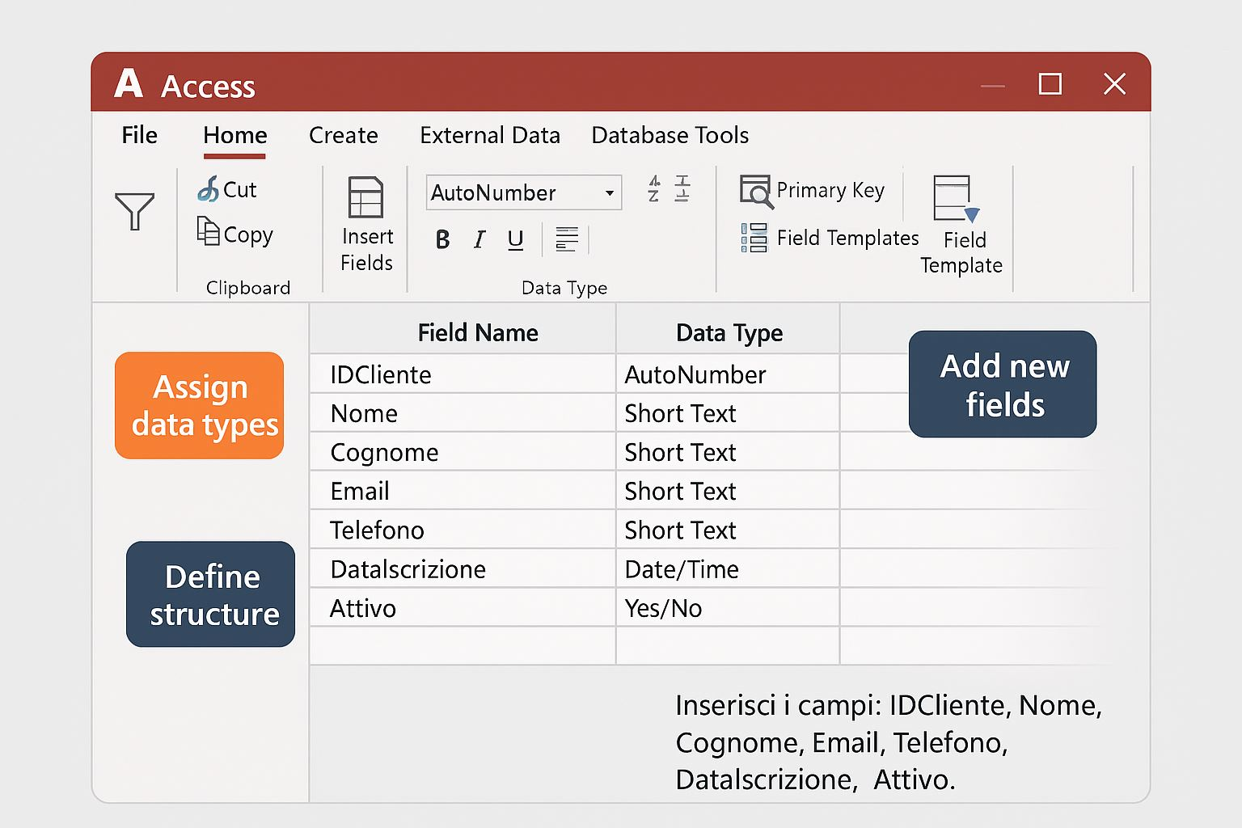Click the Insert Fields icon
The height and width of the screenshot is (828, 1242).
coord(365,198)
